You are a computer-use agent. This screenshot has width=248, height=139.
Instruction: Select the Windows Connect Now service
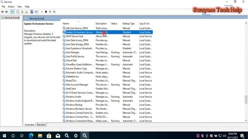[x=107, y=117]
